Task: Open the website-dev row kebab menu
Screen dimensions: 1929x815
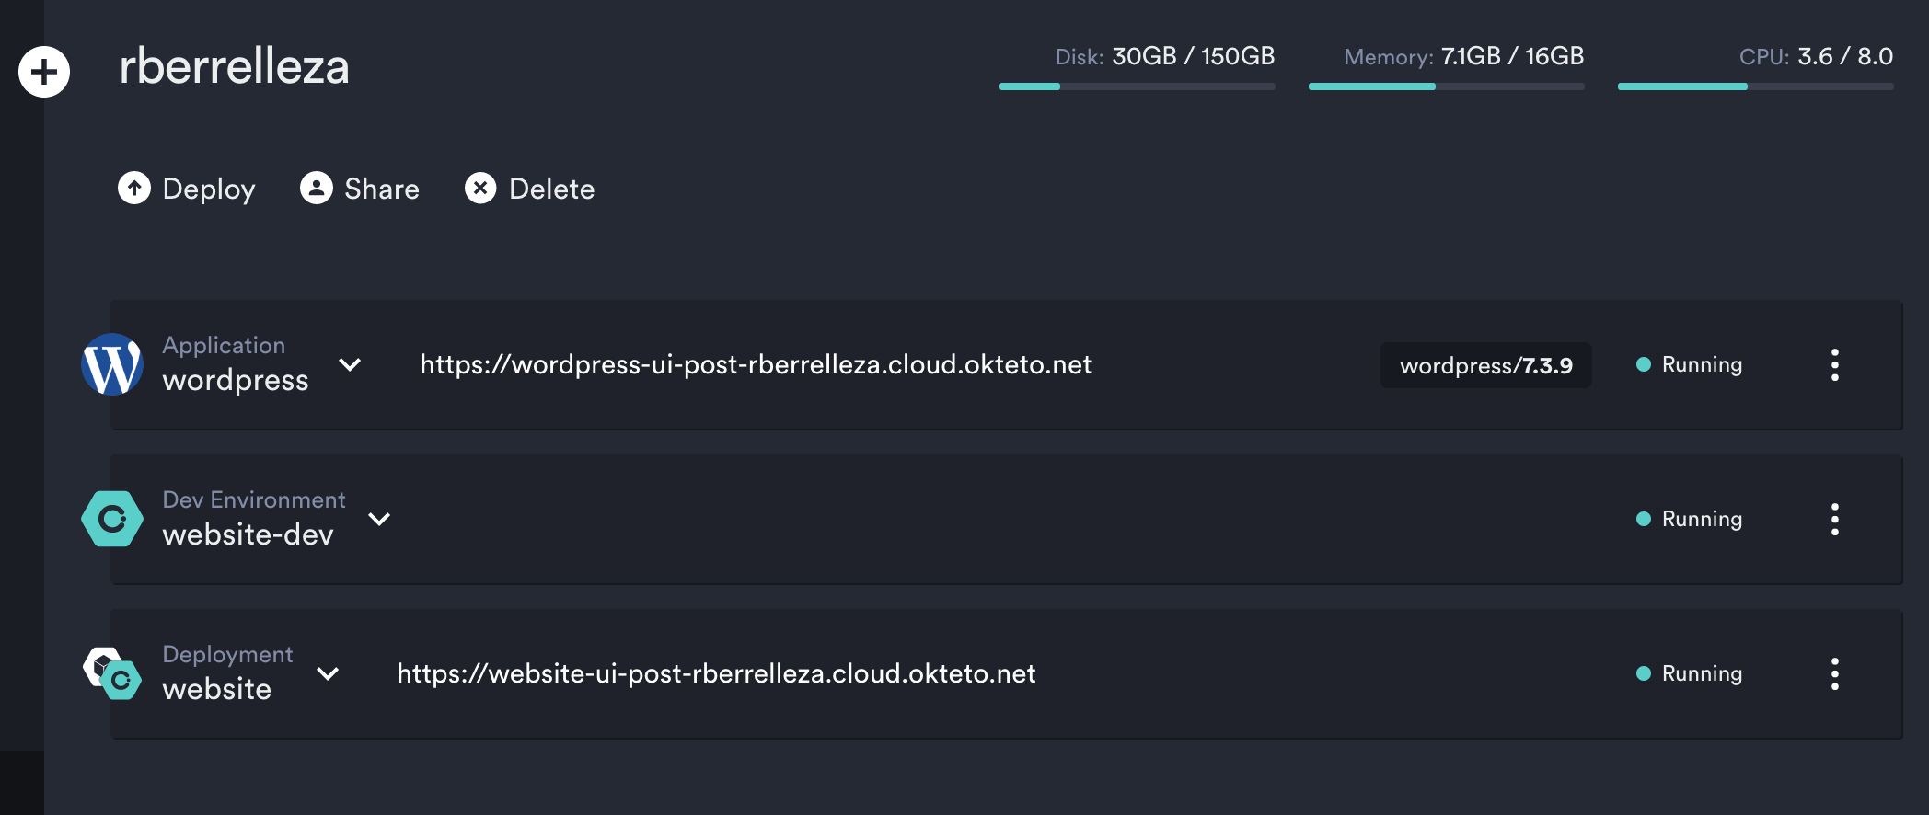Action: pyautogui.click(x=1835, y=519)
